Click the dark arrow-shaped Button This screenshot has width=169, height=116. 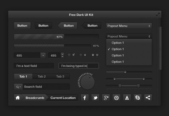[x=91, y=26]
